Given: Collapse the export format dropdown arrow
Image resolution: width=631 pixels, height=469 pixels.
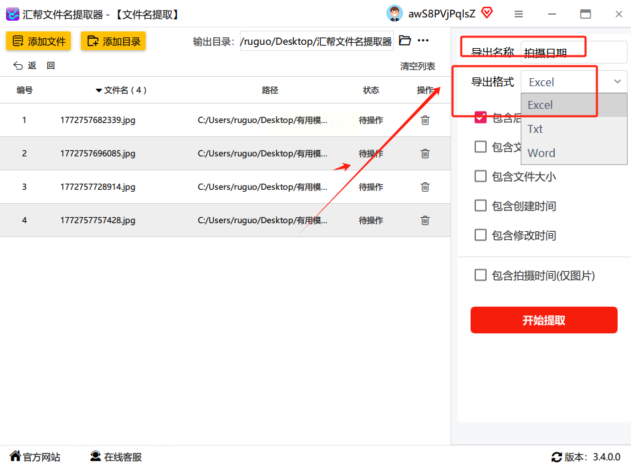Looking at the screenshot, I should tap(618, 82).
